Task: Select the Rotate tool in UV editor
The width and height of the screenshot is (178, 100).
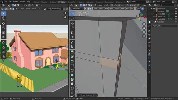Action: pyautogui.click(x=4, y=28)
